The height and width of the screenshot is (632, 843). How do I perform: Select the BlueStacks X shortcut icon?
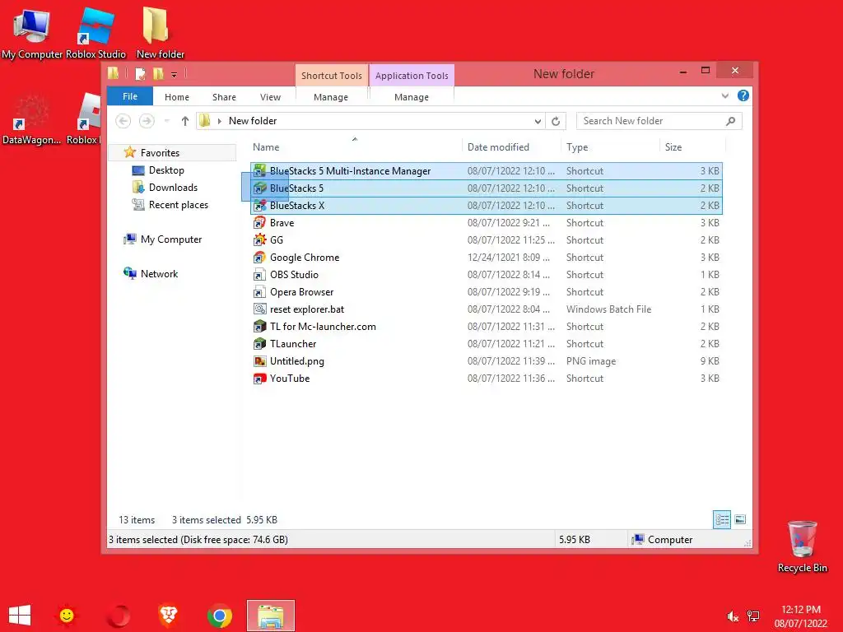click(259, 205)
